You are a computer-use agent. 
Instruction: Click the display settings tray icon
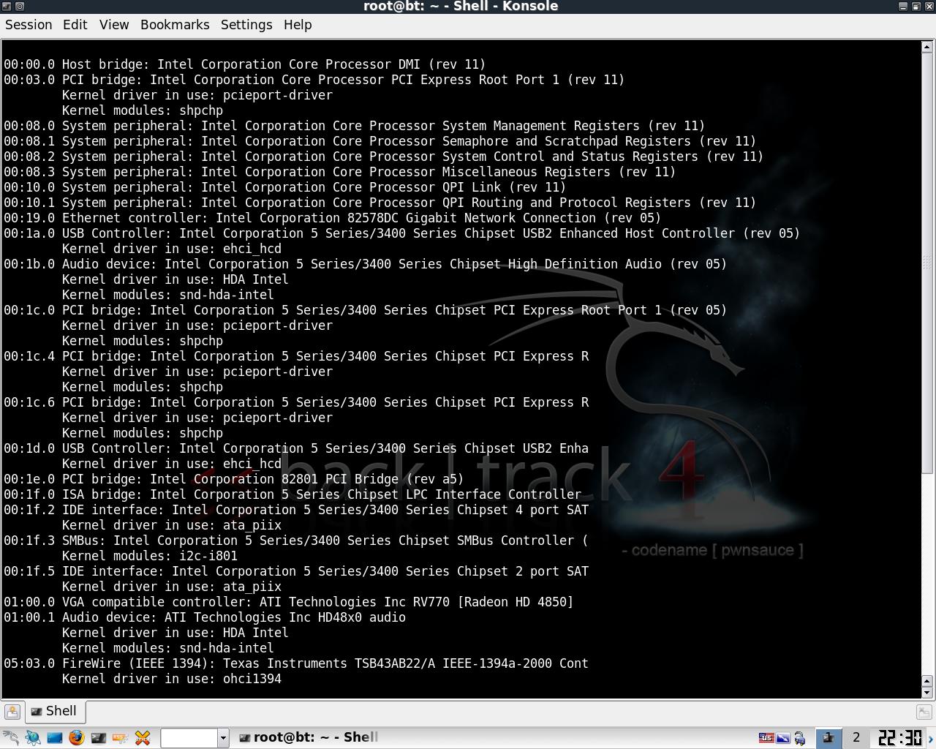pos(783,737)
